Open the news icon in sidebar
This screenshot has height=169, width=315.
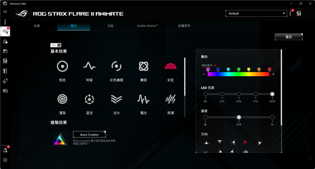[x=5, y=91]
